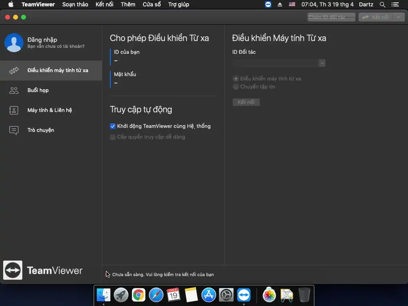Select Điều khiển máy tính từ xa sidebar tab

tap(51, 70)
